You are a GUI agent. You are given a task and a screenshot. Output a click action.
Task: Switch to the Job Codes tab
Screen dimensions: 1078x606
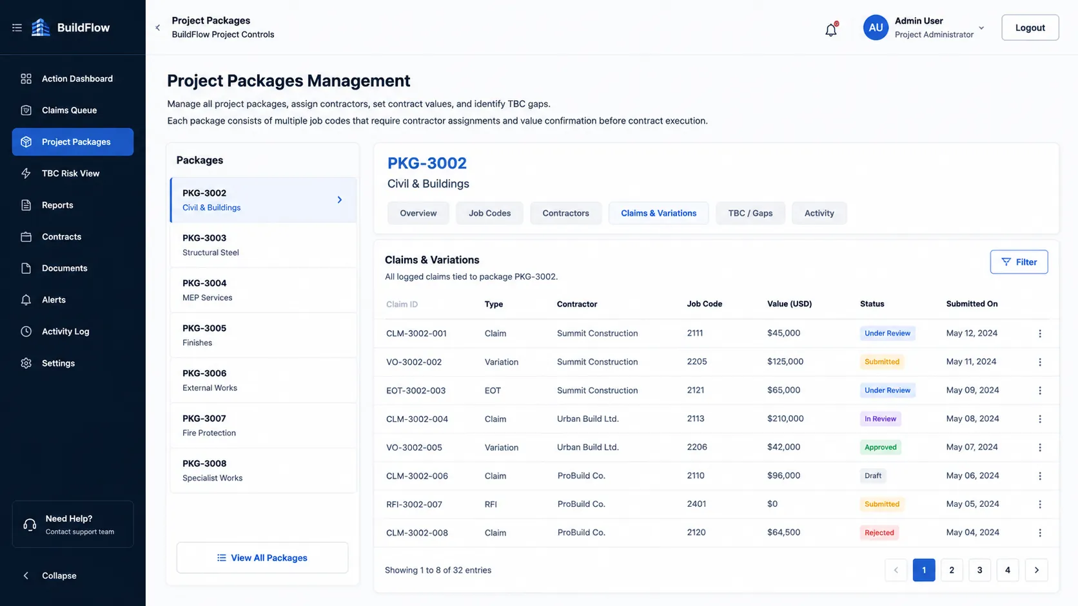coord(489,213)
